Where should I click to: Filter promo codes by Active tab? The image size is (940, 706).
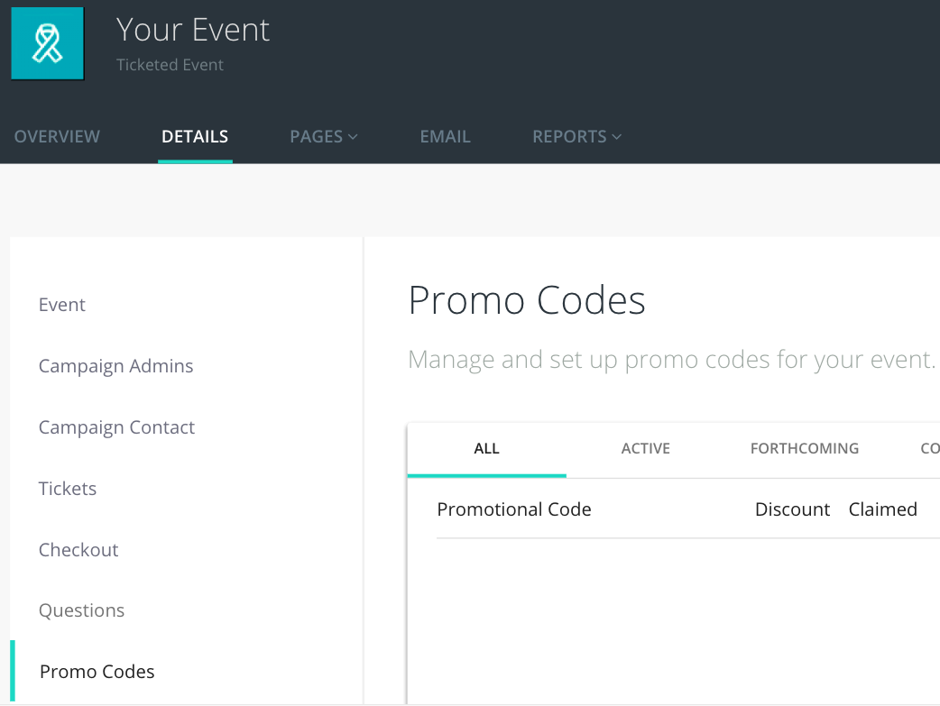[x=645, y=448]
